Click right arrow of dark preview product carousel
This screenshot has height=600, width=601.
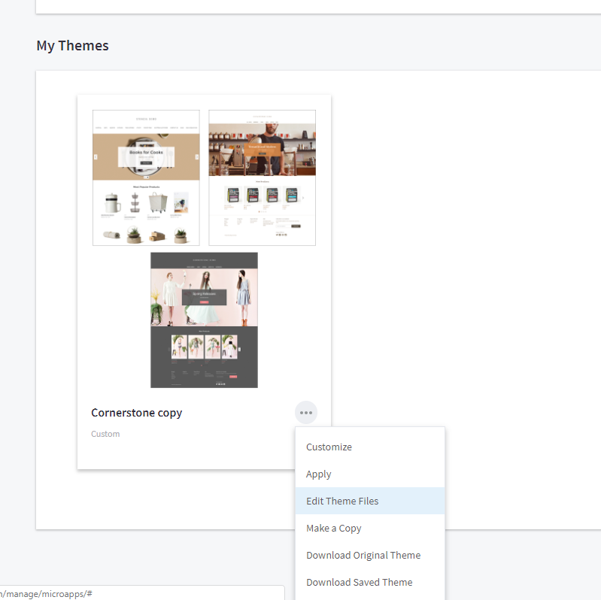click(239, 349)
